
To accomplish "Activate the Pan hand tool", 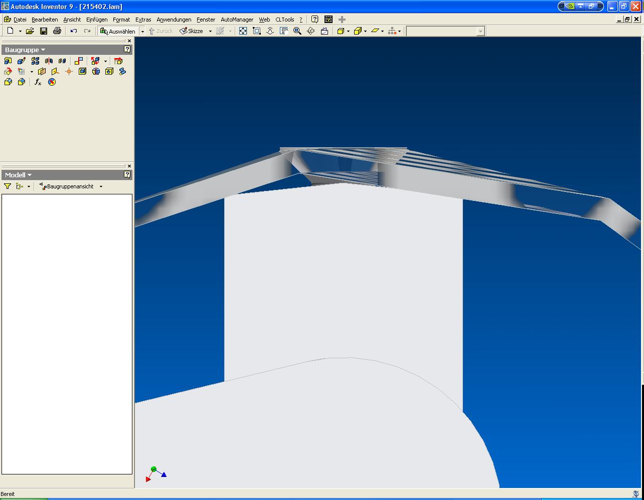I will (x=283, y=31).
